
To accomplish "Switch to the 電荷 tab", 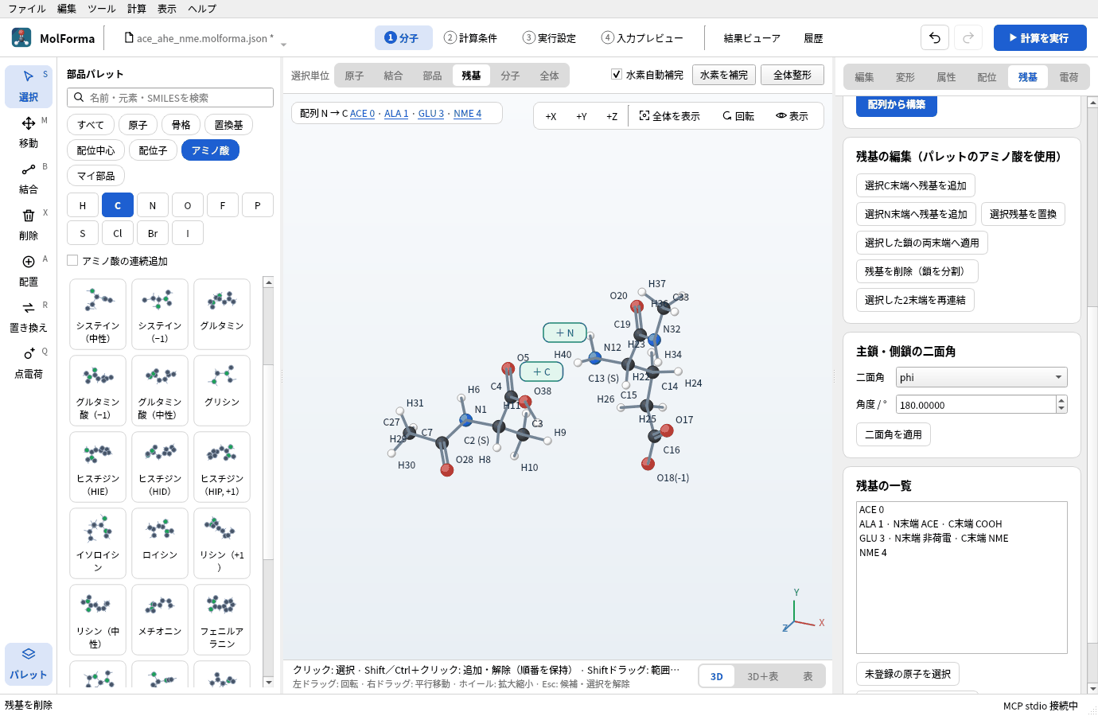I will click(1069, 77).
